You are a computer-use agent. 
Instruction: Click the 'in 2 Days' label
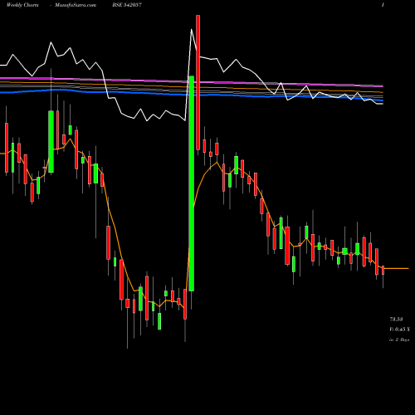click(x=399, y=339)
